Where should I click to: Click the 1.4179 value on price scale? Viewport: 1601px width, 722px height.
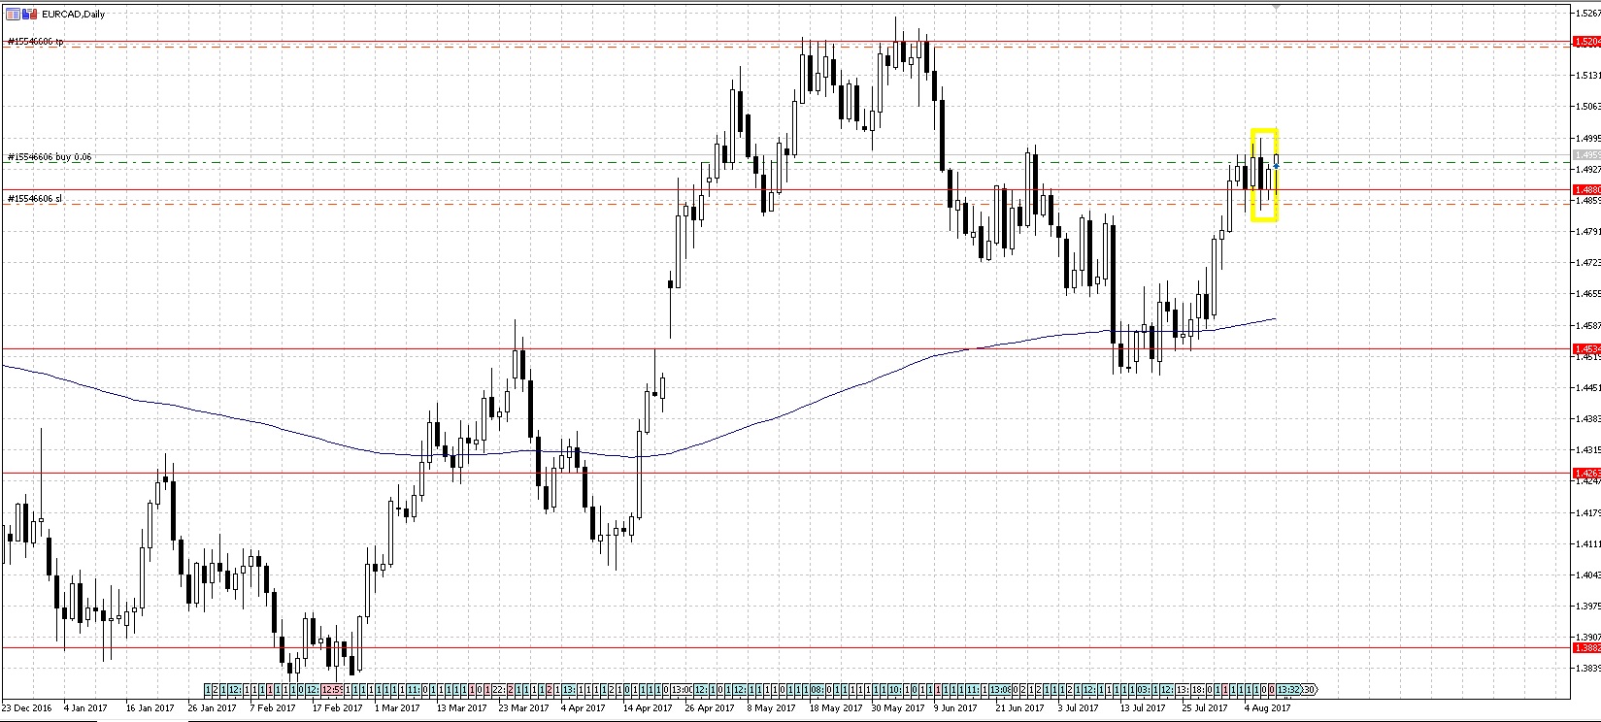point(1588,512)
